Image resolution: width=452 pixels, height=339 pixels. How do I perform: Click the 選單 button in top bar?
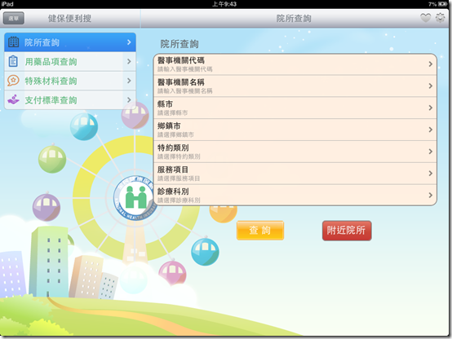point(14,19)
